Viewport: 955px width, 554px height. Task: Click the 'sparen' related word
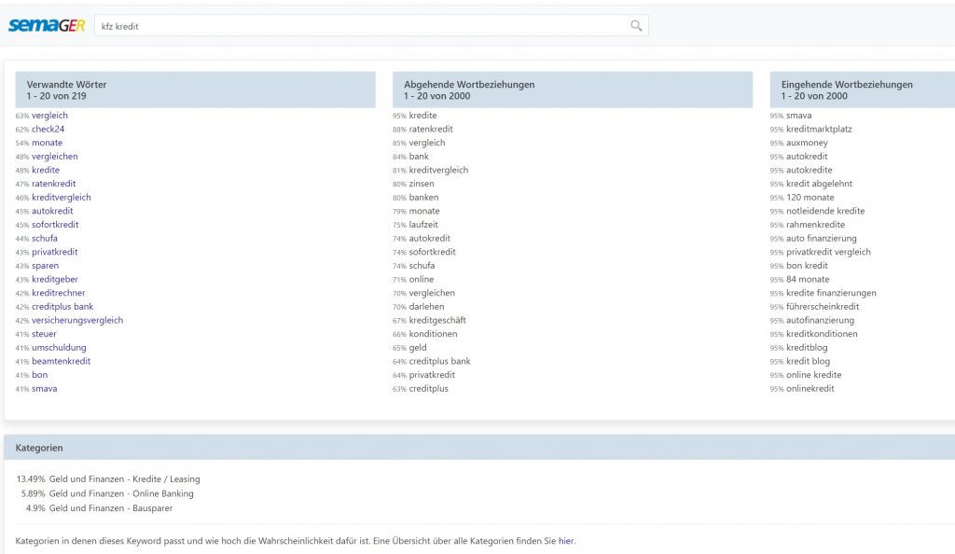click(45, 266)
